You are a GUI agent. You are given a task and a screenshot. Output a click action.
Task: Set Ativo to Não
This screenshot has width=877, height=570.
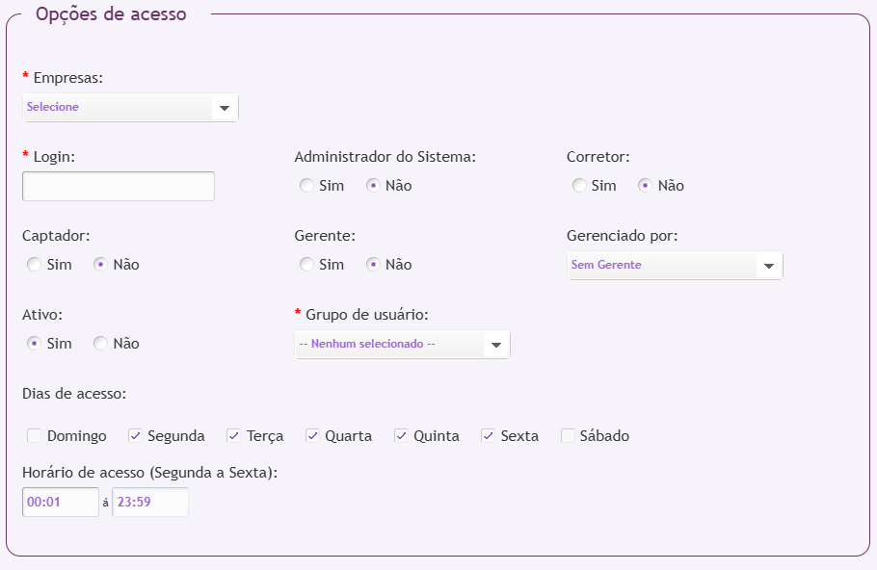coord(100,344)
